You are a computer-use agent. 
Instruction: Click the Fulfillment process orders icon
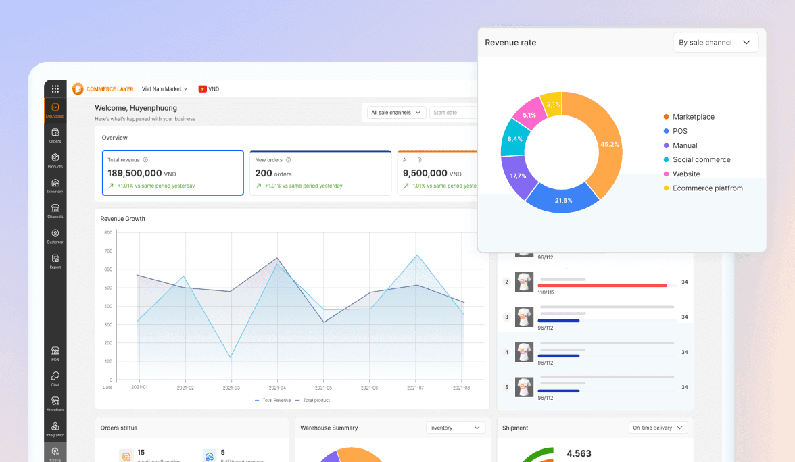point(209,455)
